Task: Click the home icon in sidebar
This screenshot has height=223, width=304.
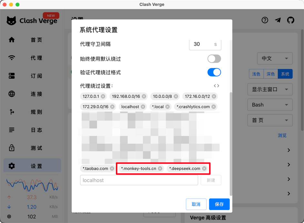Action: pos(12,40)
